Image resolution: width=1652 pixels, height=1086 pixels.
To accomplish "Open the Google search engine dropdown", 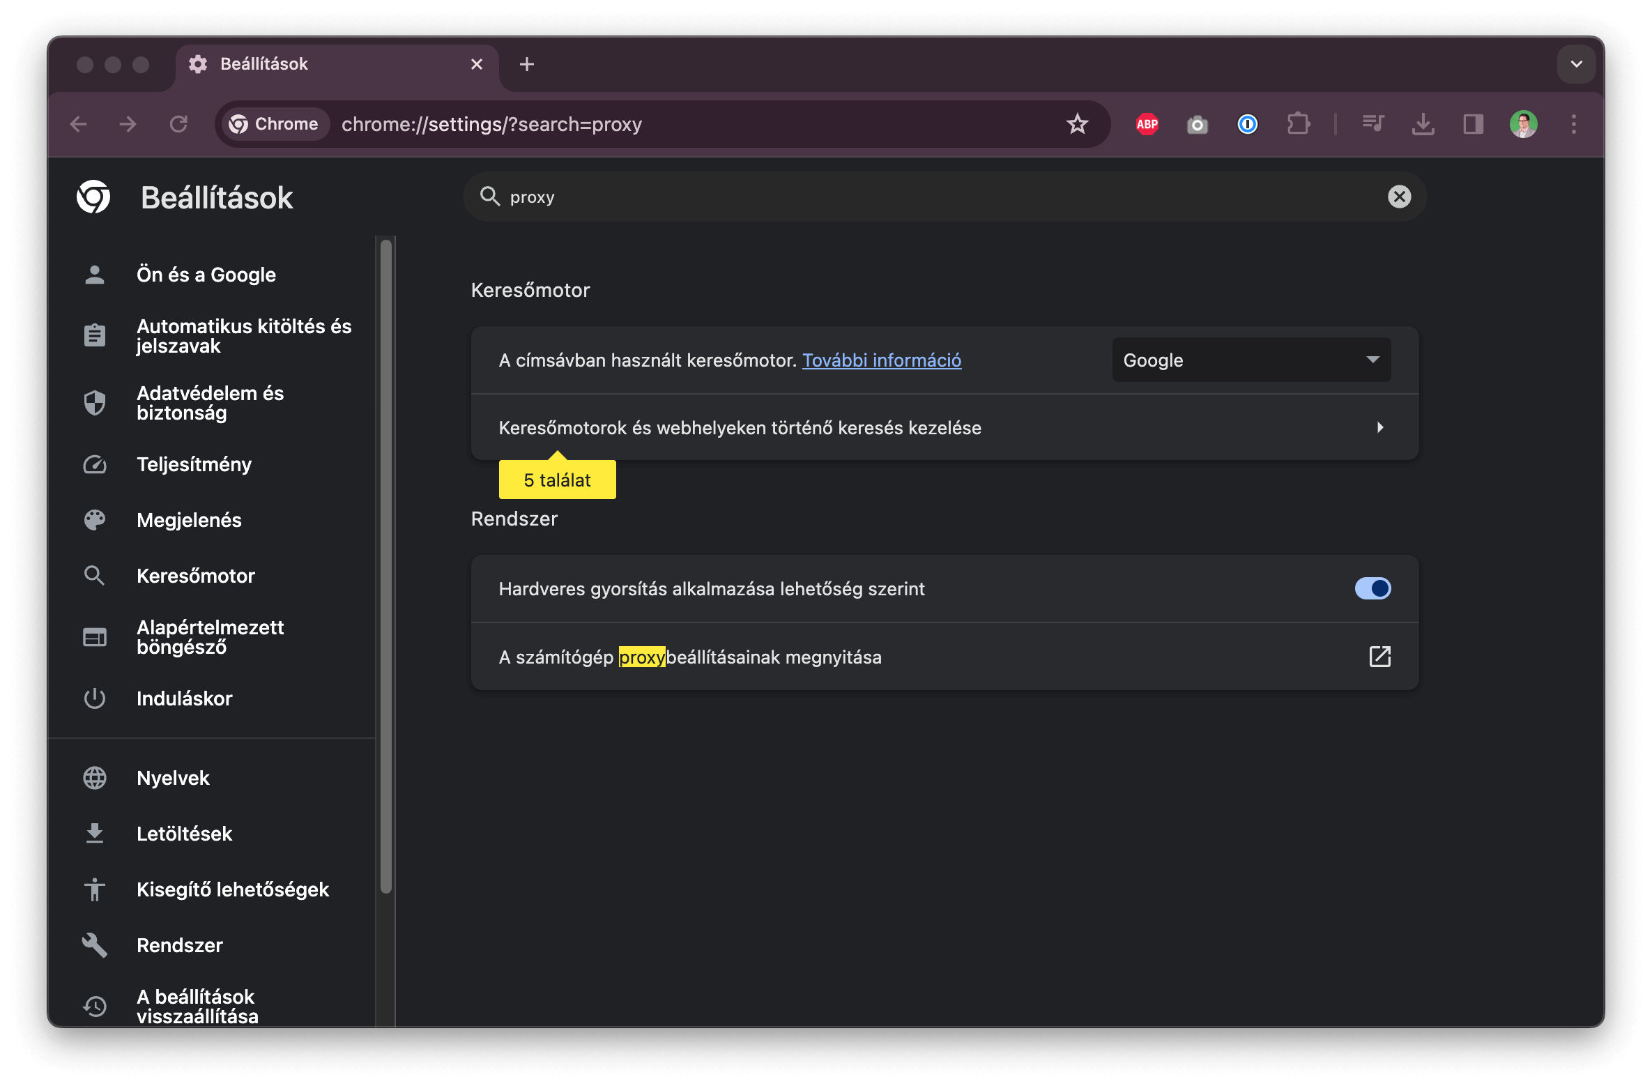I will pos(1251,360).
